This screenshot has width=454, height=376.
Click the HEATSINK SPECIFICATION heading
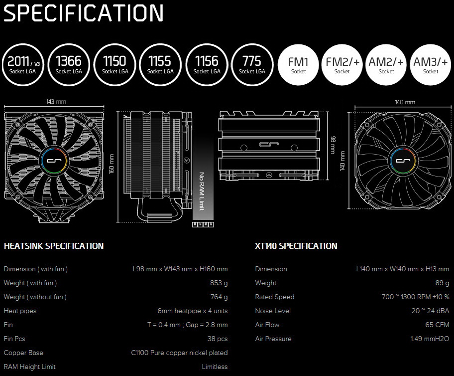(x=54, y=246)
